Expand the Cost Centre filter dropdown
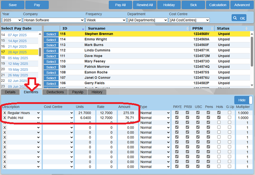The width and height of the screenshot is (255, 175). [189, 20]
